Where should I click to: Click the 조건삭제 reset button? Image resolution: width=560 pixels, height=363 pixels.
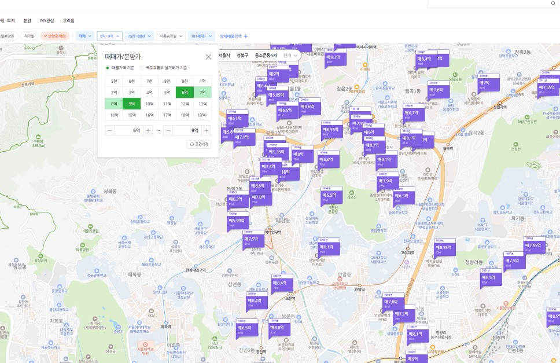199,144
